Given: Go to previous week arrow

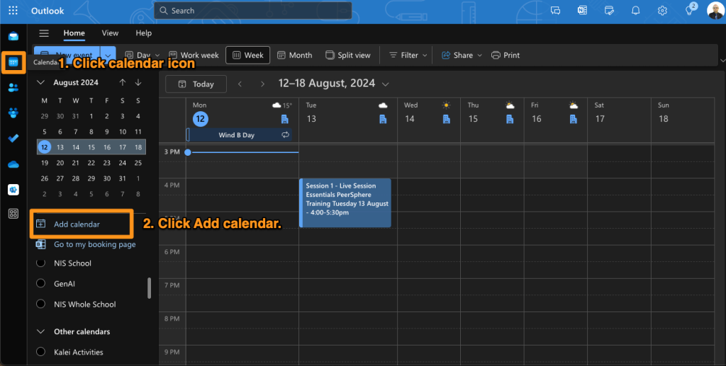Looking at the screenshot, I should [x=240, y=84].
